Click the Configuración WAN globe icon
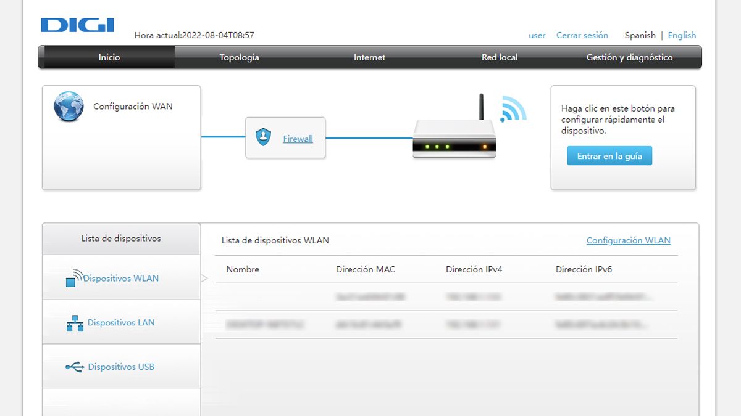Screen dimensions: 741x416 click(69, 106)
